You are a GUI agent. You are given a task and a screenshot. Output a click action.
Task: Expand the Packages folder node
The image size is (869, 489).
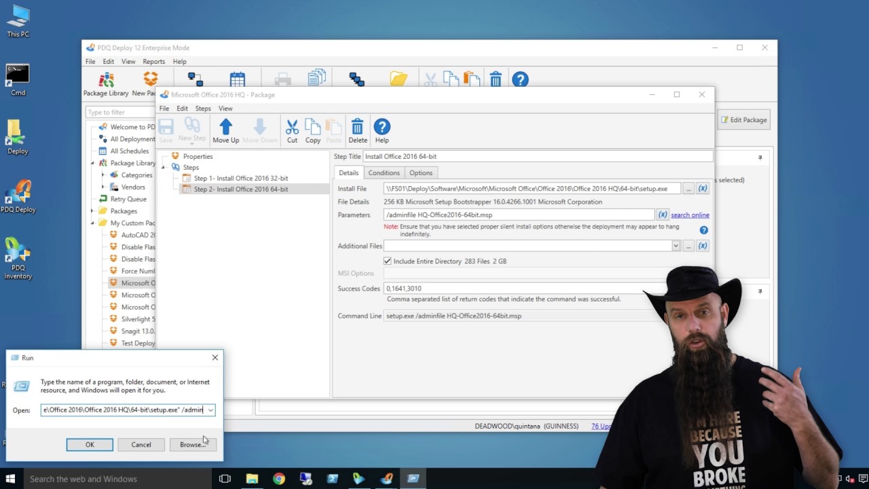pyautogui.click(x=93, y=211)
